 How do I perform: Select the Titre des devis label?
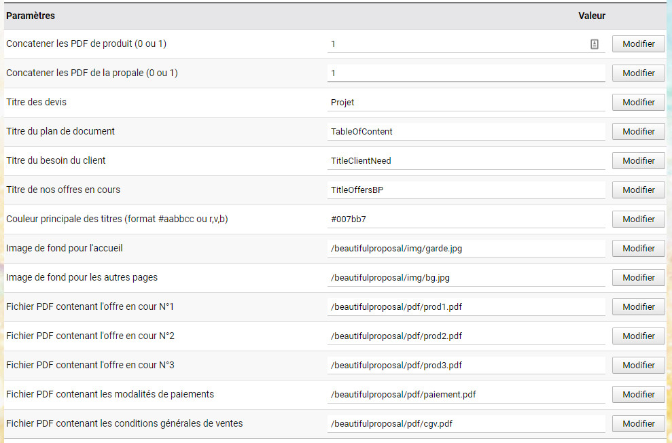(x=37, y=102)
